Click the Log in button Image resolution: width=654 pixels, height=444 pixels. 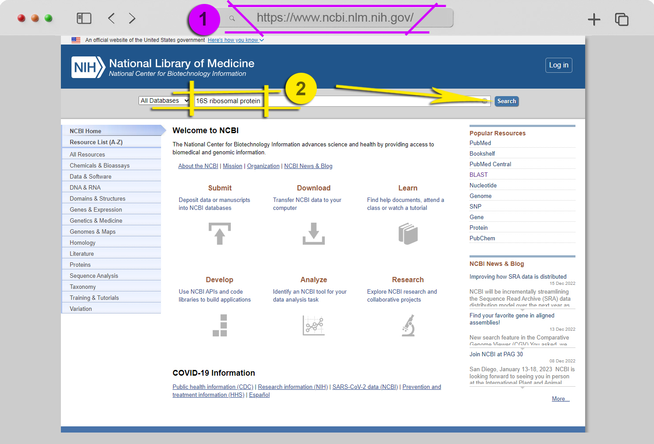point(559,65)
